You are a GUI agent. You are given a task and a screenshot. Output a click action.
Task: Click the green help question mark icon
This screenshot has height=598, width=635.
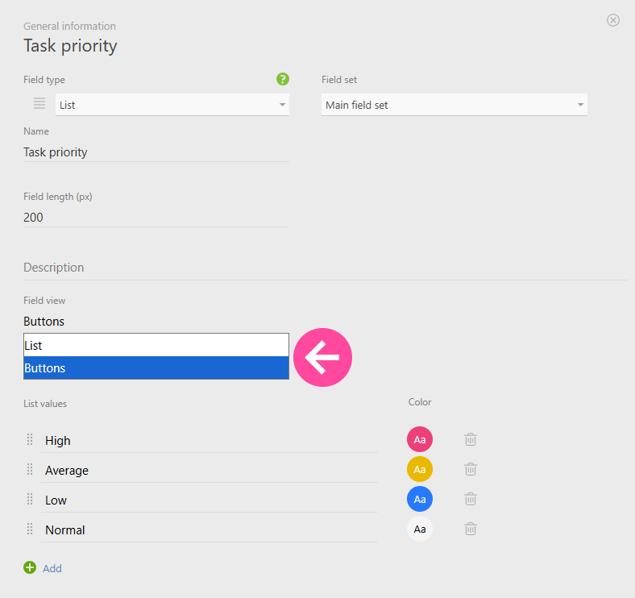point(282,79)
